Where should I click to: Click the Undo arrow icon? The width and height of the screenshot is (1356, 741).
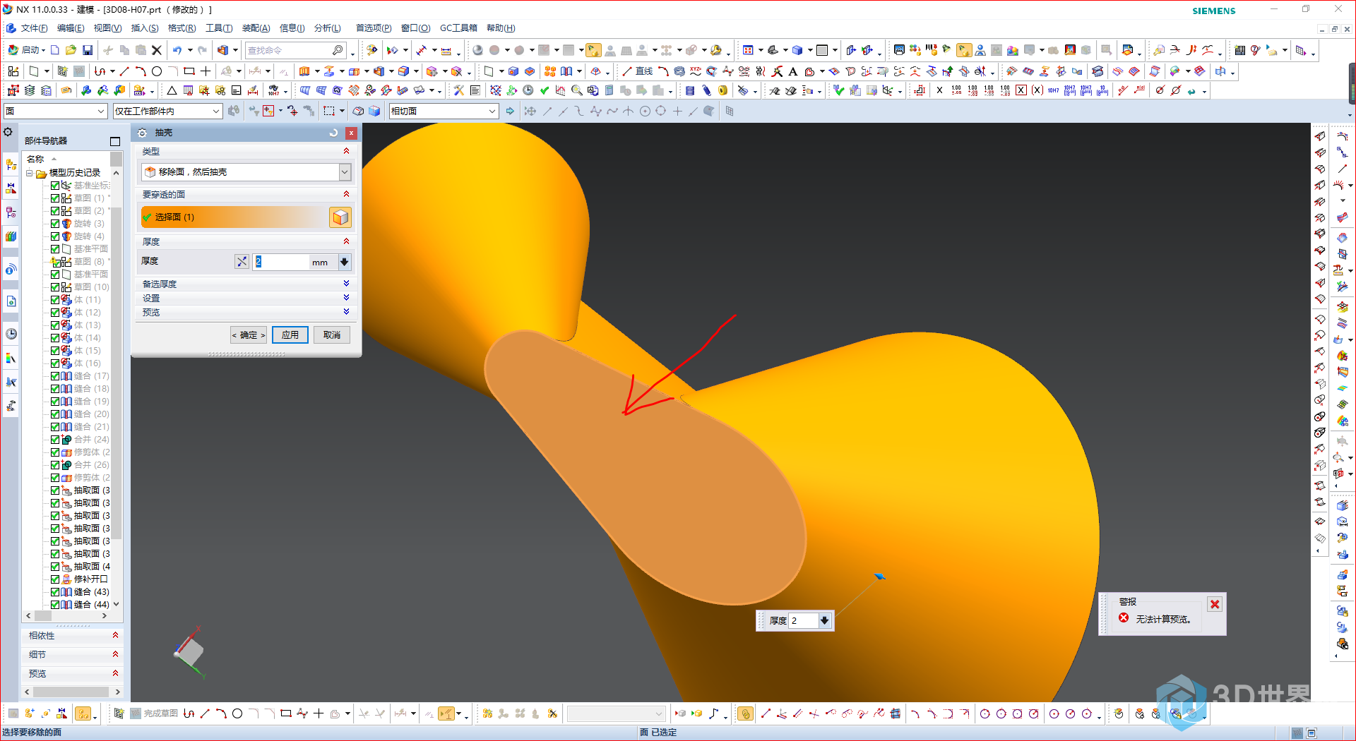[177, 50]
